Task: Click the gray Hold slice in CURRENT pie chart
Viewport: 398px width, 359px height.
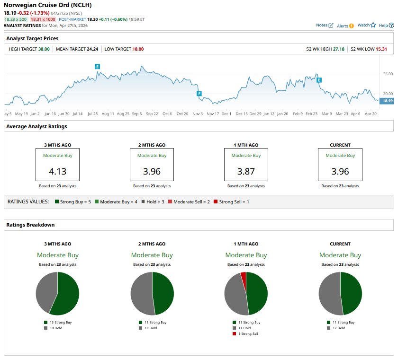Action: click(328, 293)
